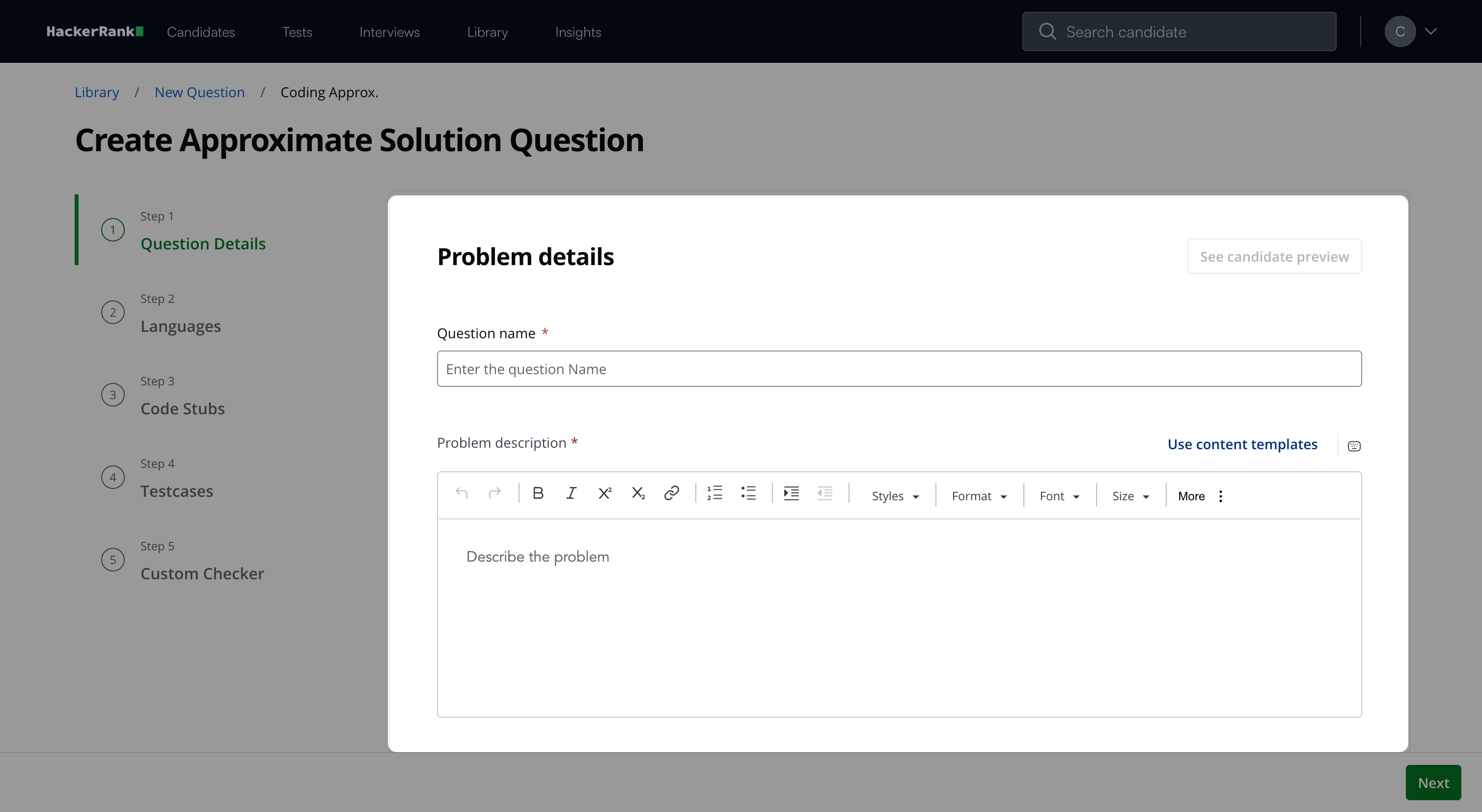This screenshot has height=812, width=1482.
Task: Insert a bulleted list
Action: [748, 493]
